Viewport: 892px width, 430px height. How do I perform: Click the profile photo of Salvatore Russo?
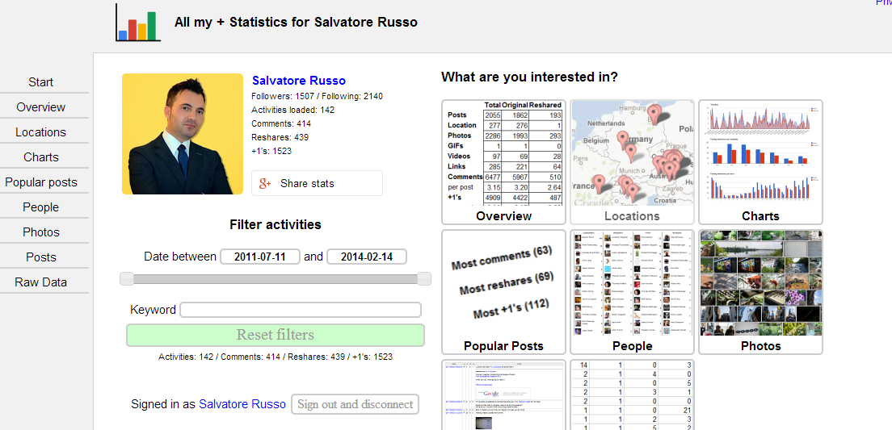pyautogui.click(x=183, y=134)
